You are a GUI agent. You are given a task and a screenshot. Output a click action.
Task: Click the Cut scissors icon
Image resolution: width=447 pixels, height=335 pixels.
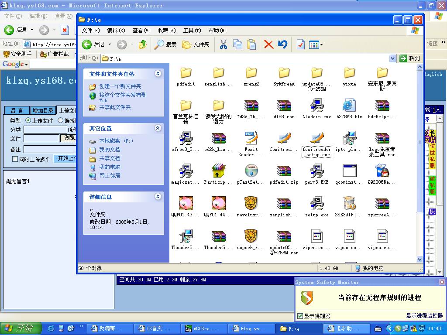click(223, 44)
